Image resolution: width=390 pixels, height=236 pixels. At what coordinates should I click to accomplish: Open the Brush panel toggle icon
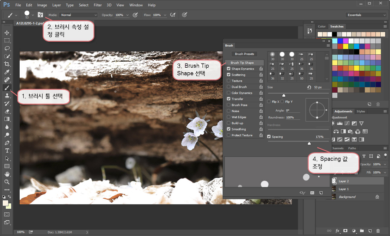coord(40,15)
